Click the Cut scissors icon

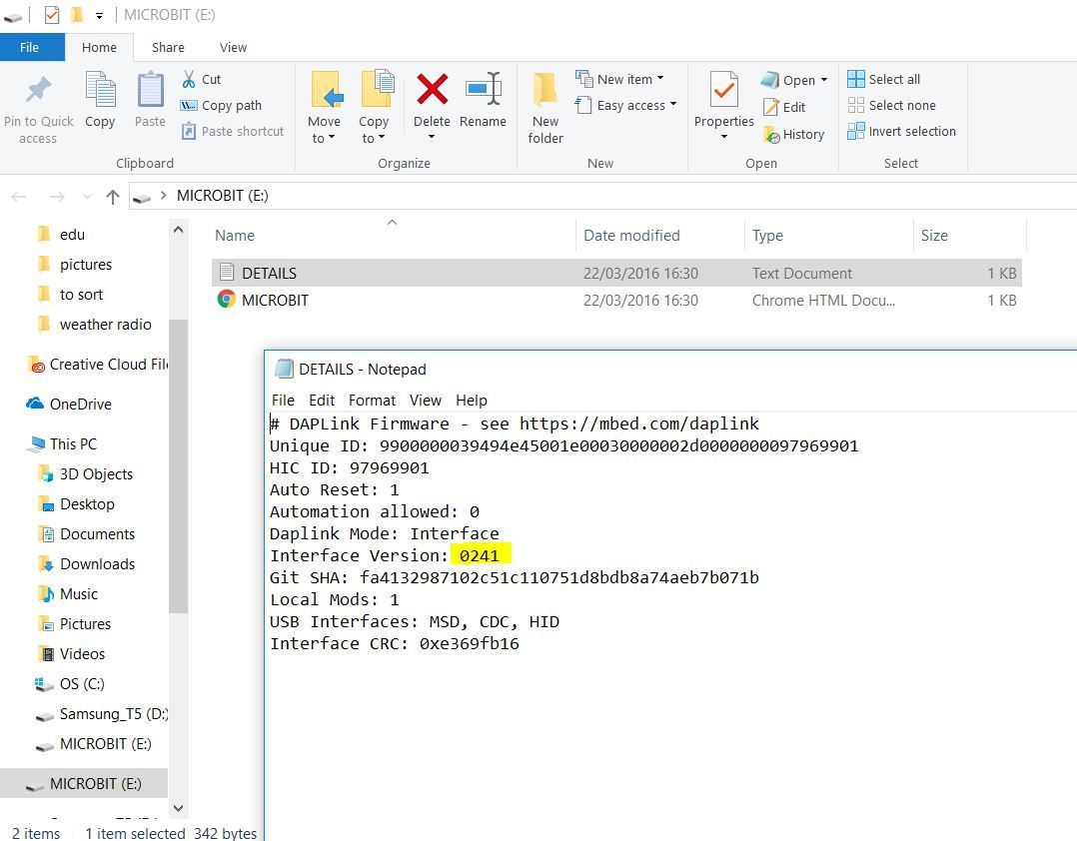pos(189,80)
